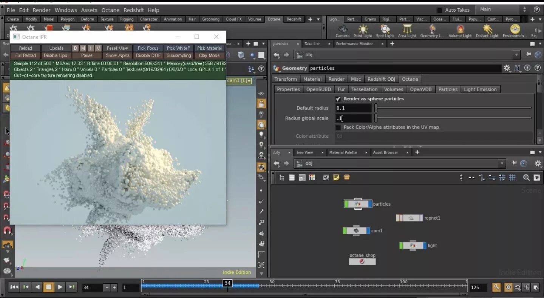This screenshot has width=544, height=298.
Task: Open the Octane menu in the menu bar
Action: pos(110,10)
